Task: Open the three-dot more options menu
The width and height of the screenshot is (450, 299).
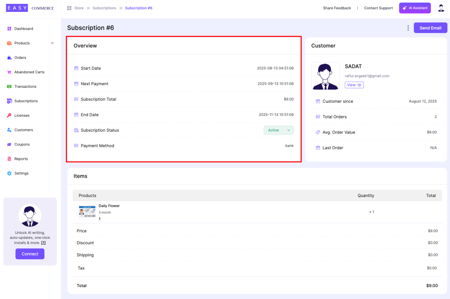Action: [x=408, y=28]
